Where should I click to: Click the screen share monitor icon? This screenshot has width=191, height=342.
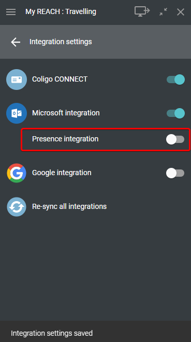pyautogui.click(x=142, y=11)
